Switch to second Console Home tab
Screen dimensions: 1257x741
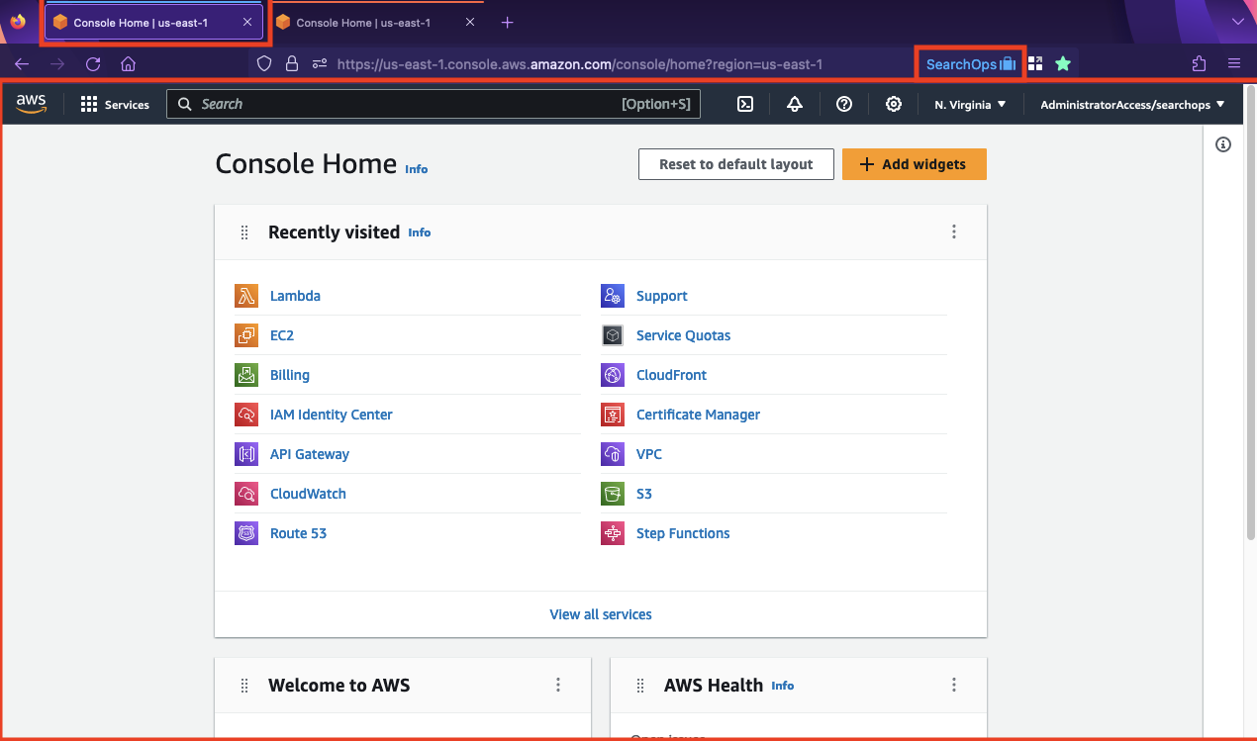pos(377,22)
